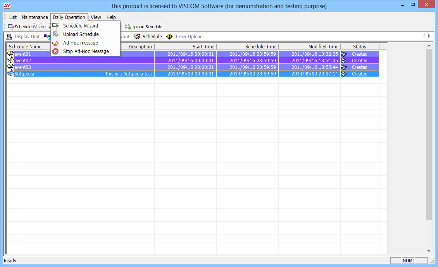
Task: Sort by Start Time column header
Action: (x=186, y=46)
